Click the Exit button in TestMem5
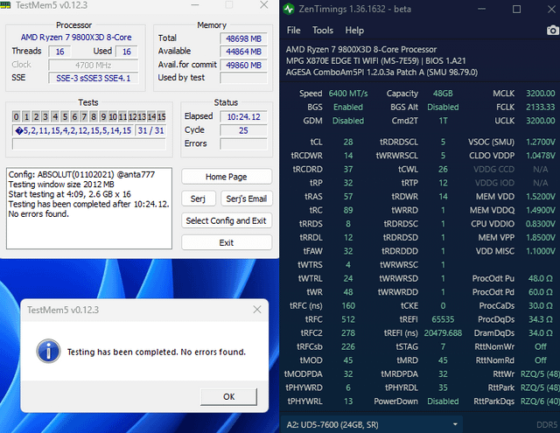The width and height of the screenshot is (560, 433). [x=227, y=242]
